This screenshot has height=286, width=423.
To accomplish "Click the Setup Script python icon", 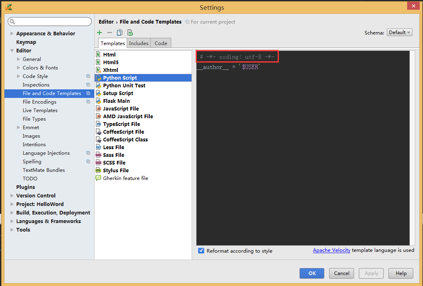I will [x=99, y=93].
